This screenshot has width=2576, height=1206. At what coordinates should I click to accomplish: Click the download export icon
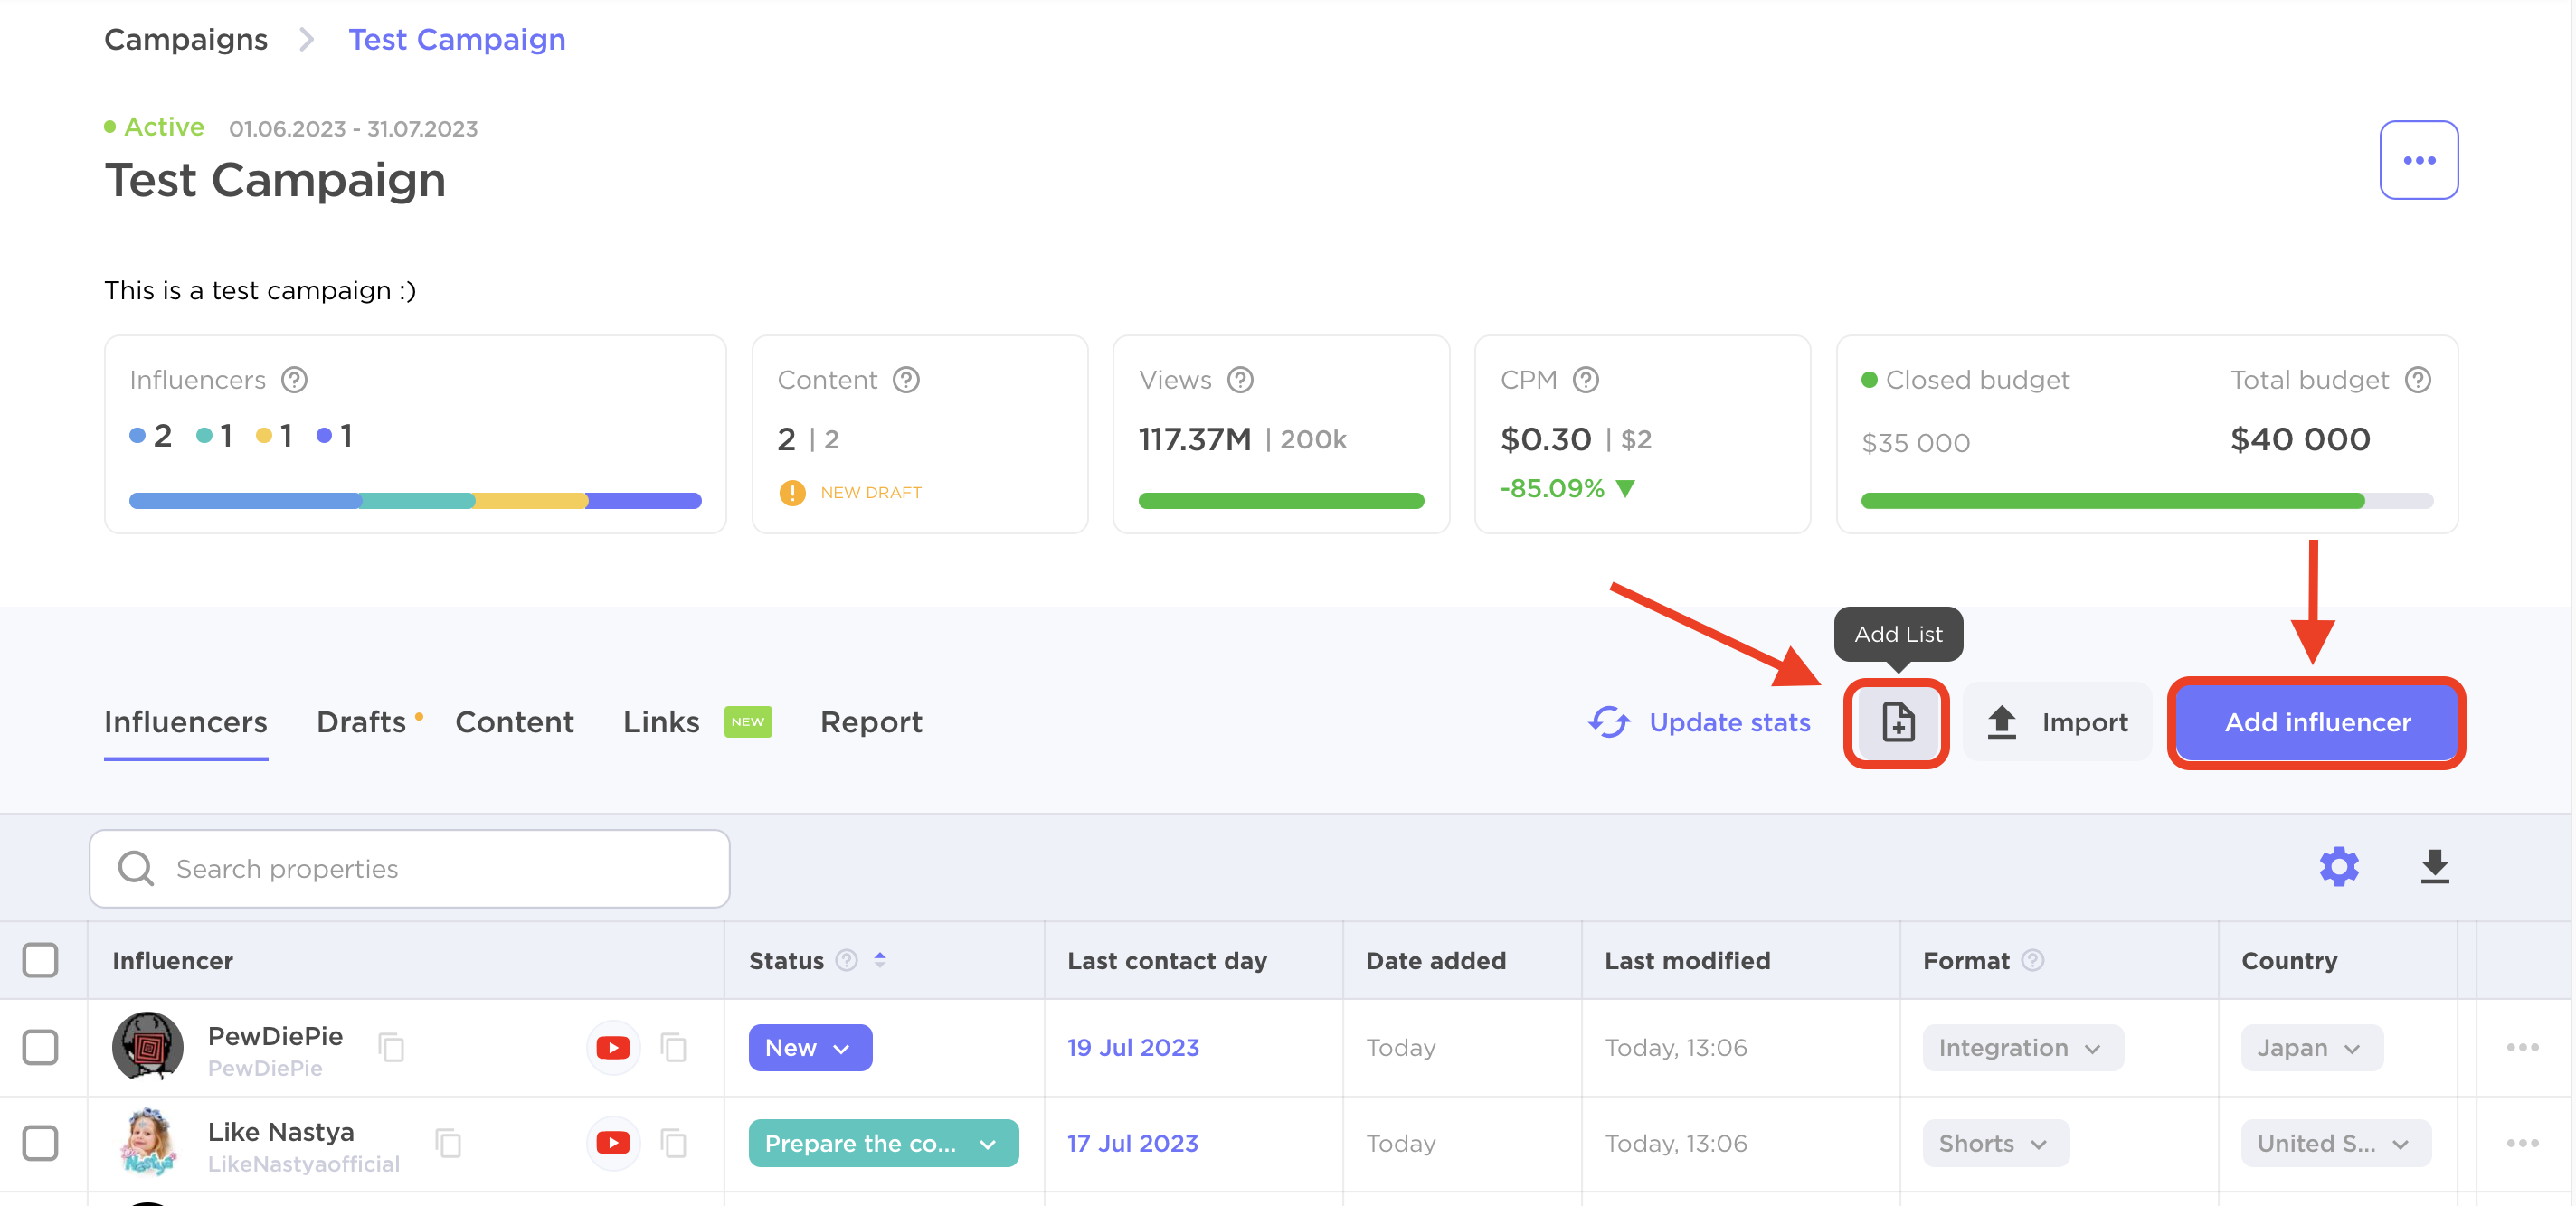2436,867
